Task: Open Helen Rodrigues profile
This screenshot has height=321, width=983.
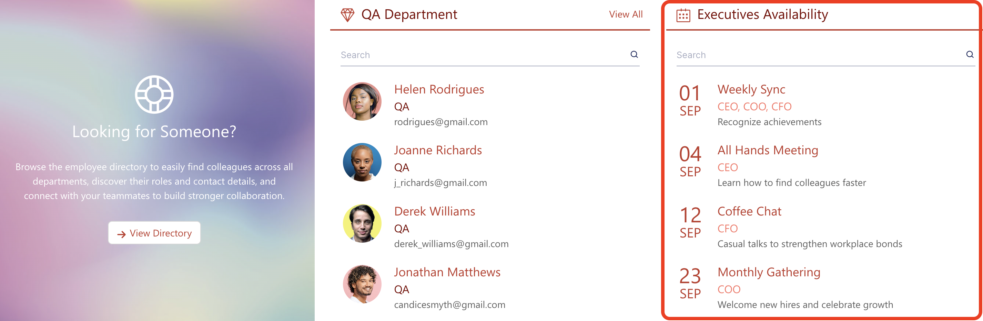Action: point(439,89)
